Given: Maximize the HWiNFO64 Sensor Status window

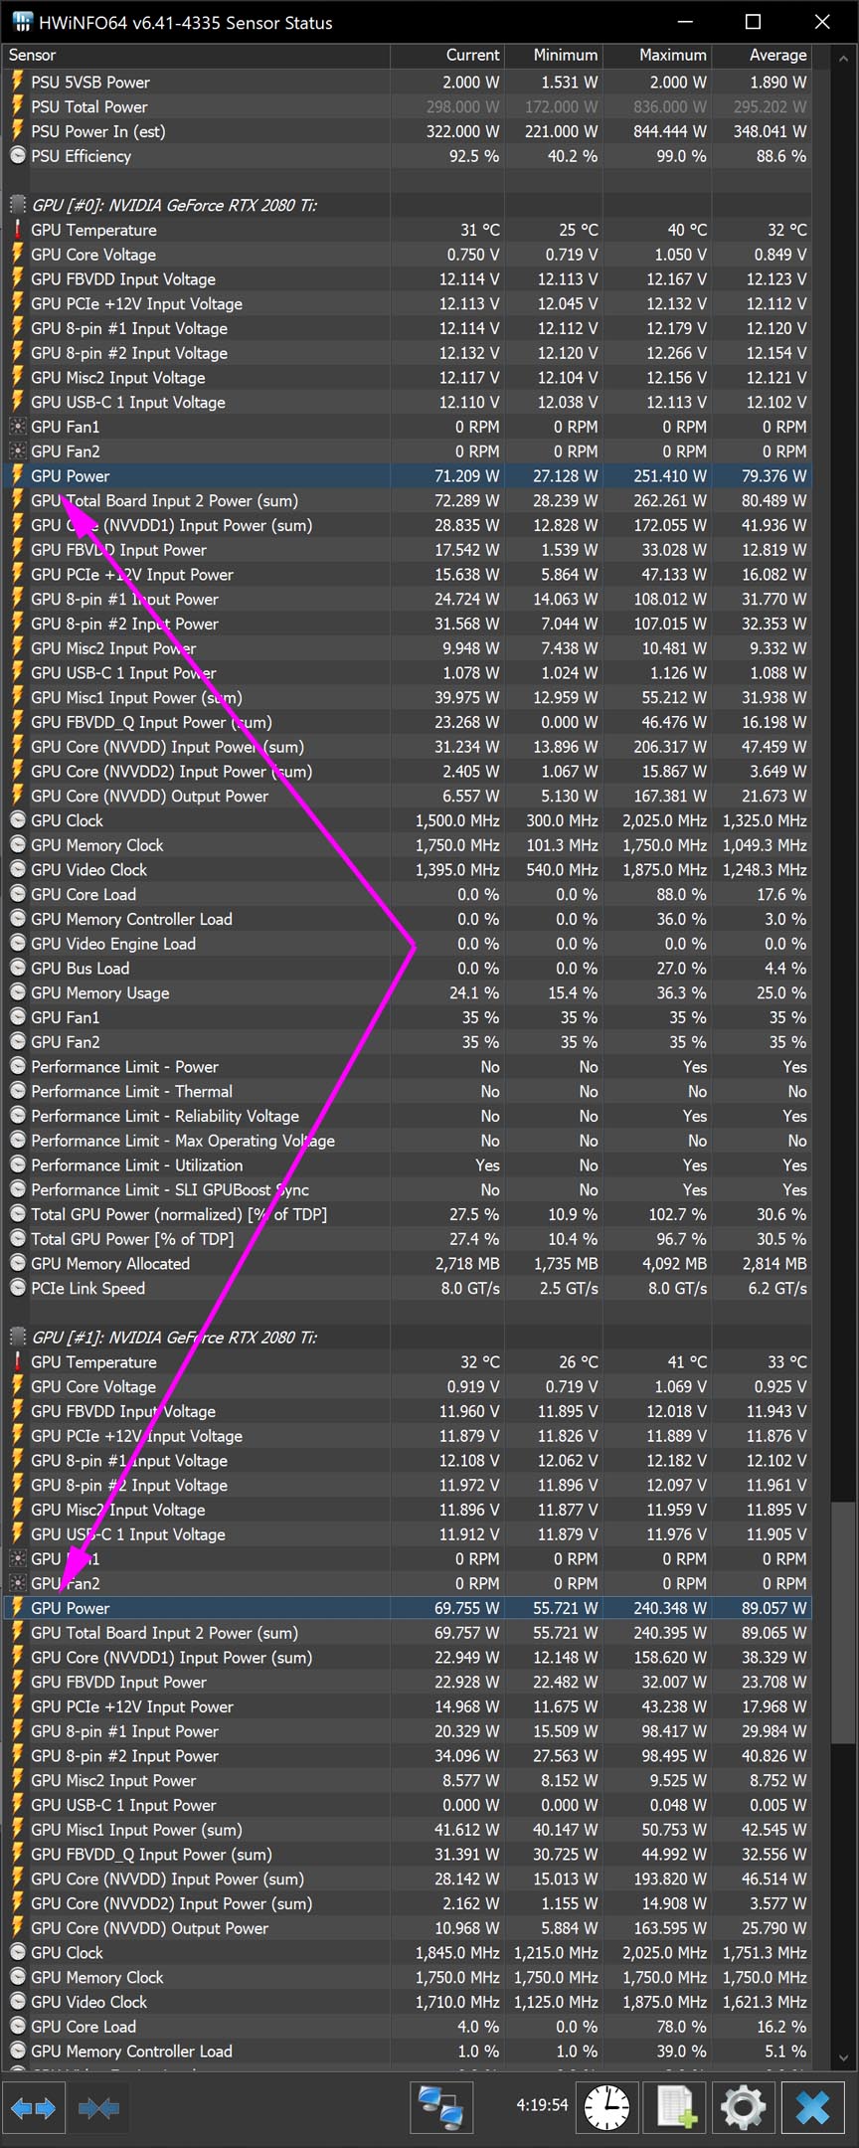Looking at the screenshot, I should 753,22.
